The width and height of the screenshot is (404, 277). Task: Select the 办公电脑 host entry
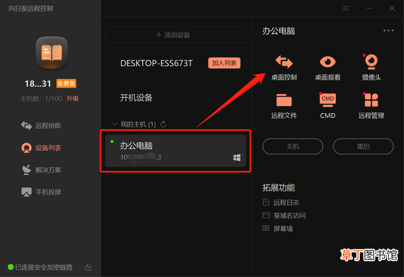click(x=175, y=151)
